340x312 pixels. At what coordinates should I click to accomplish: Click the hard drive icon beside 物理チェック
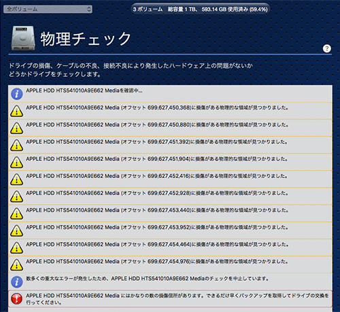tap(23, 38)
